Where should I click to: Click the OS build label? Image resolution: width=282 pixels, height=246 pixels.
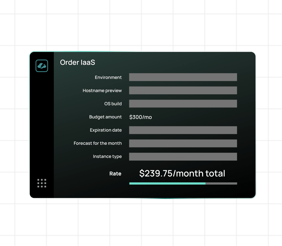[113, 104]
